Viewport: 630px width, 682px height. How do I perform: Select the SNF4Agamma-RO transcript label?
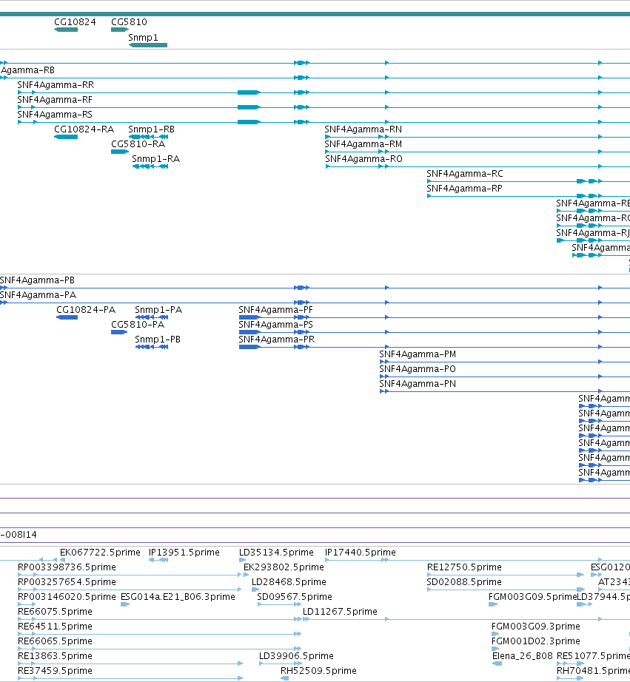[x=364, y=159]
